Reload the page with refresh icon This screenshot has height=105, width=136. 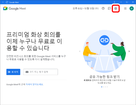7,2
